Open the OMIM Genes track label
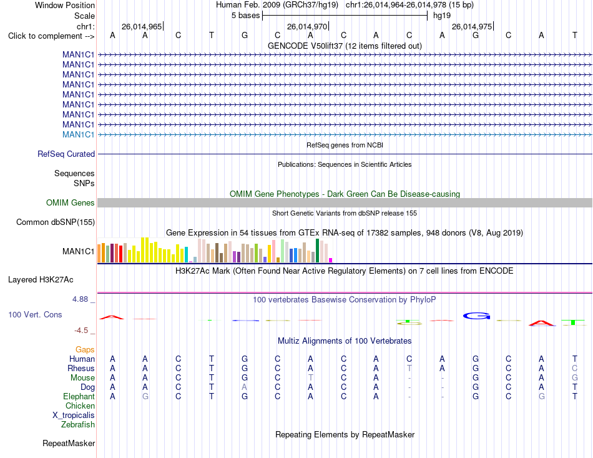593x458 pixels. point(70,203)
